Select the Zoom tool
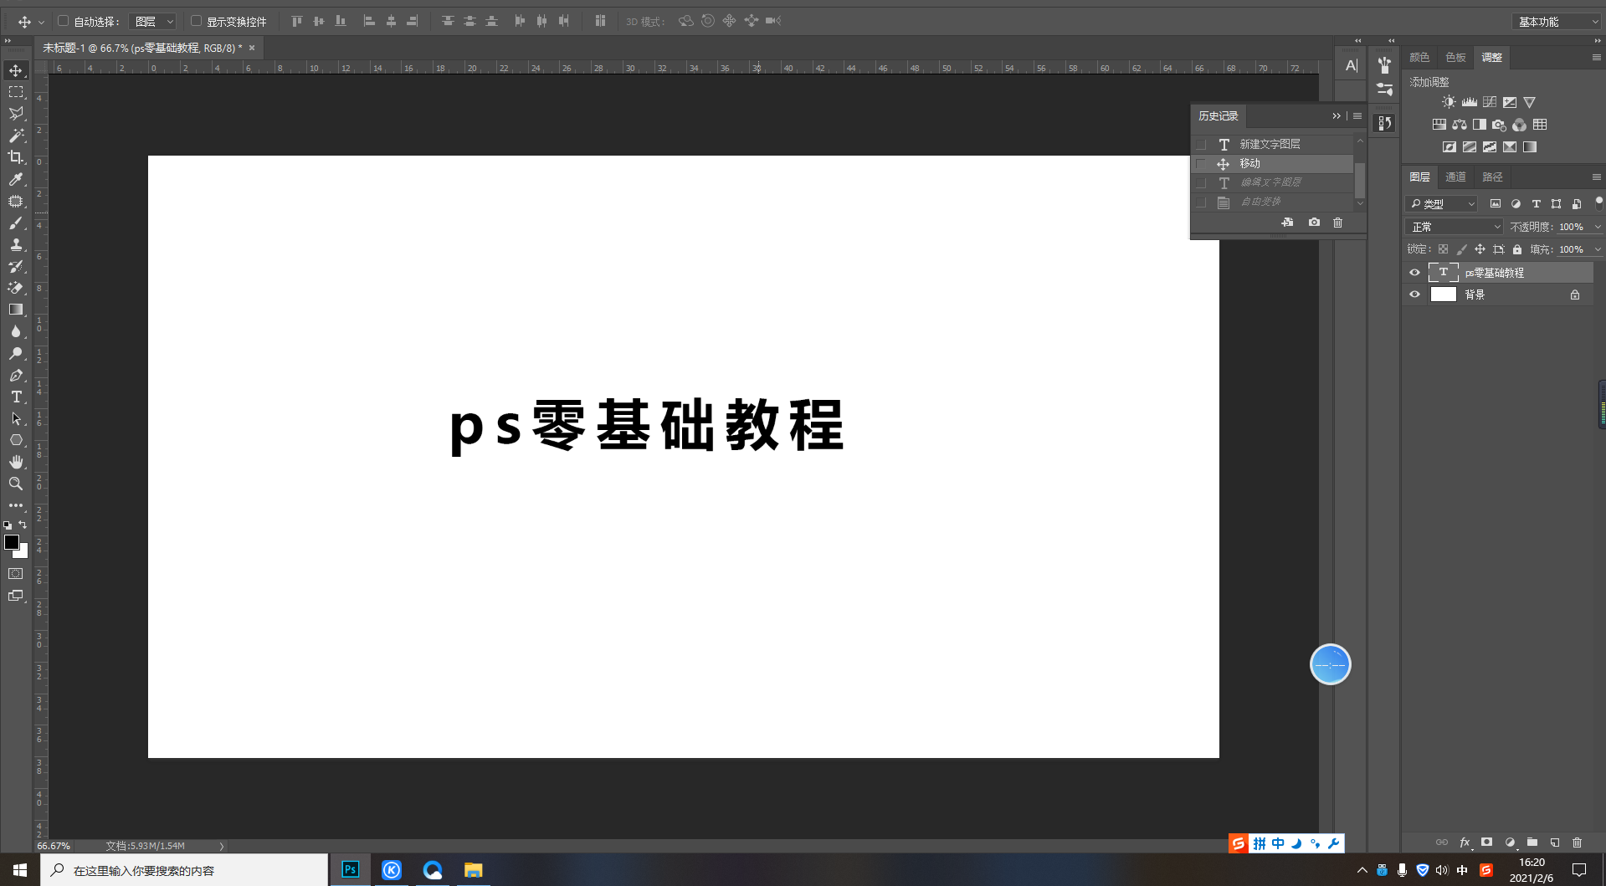1606x886 pixels. (x=15, y=484)
